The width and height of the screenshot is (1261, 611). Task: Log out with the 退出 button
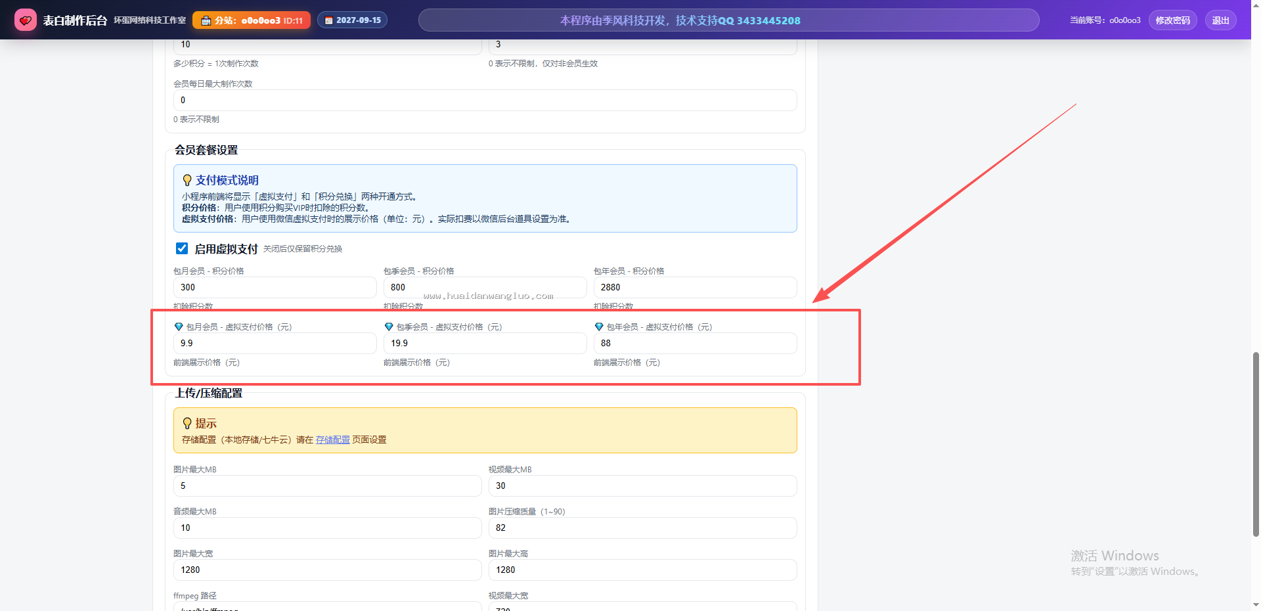coord(1221,20)
